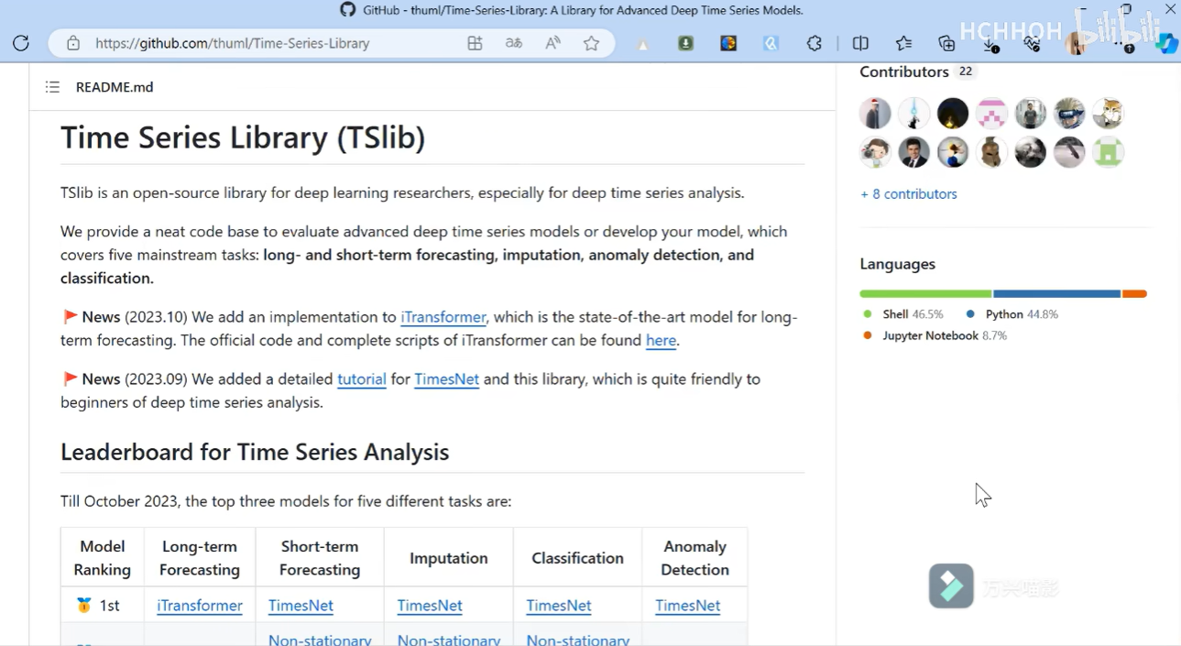Open the Favorites list icon

pos(903,43)
